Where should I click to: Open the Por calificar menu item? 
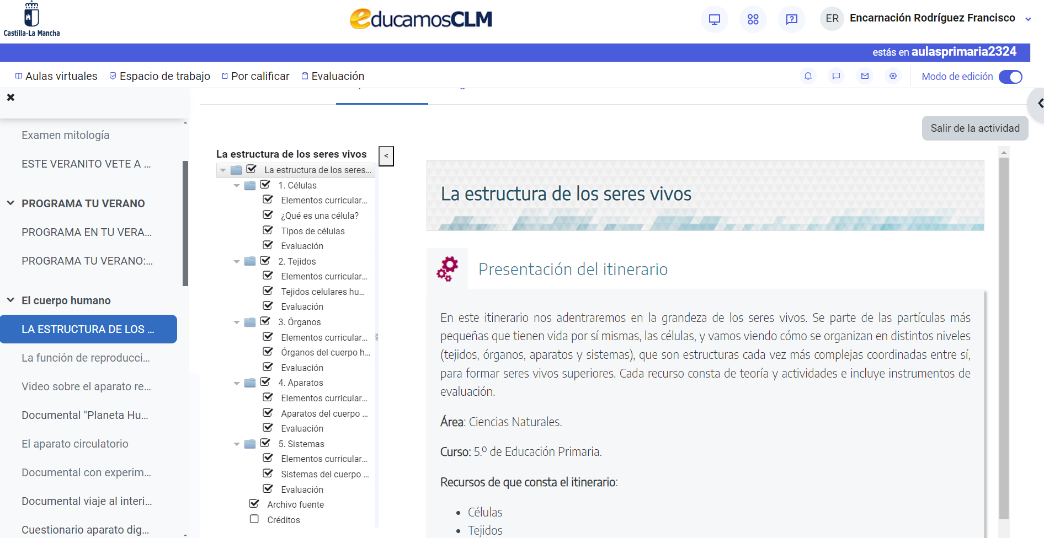260,76
